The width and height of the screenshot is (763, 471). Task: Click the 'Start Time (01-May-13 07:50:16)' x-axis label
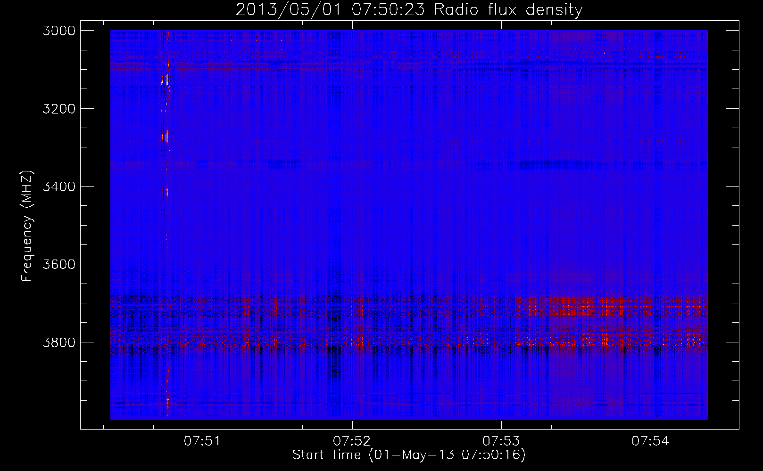pyautogui.click(x=408, y=455)
